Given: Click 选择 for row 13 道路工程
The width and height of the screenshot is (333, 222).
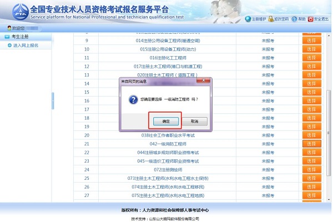Looking at the screenshot, I should [311, 75].
